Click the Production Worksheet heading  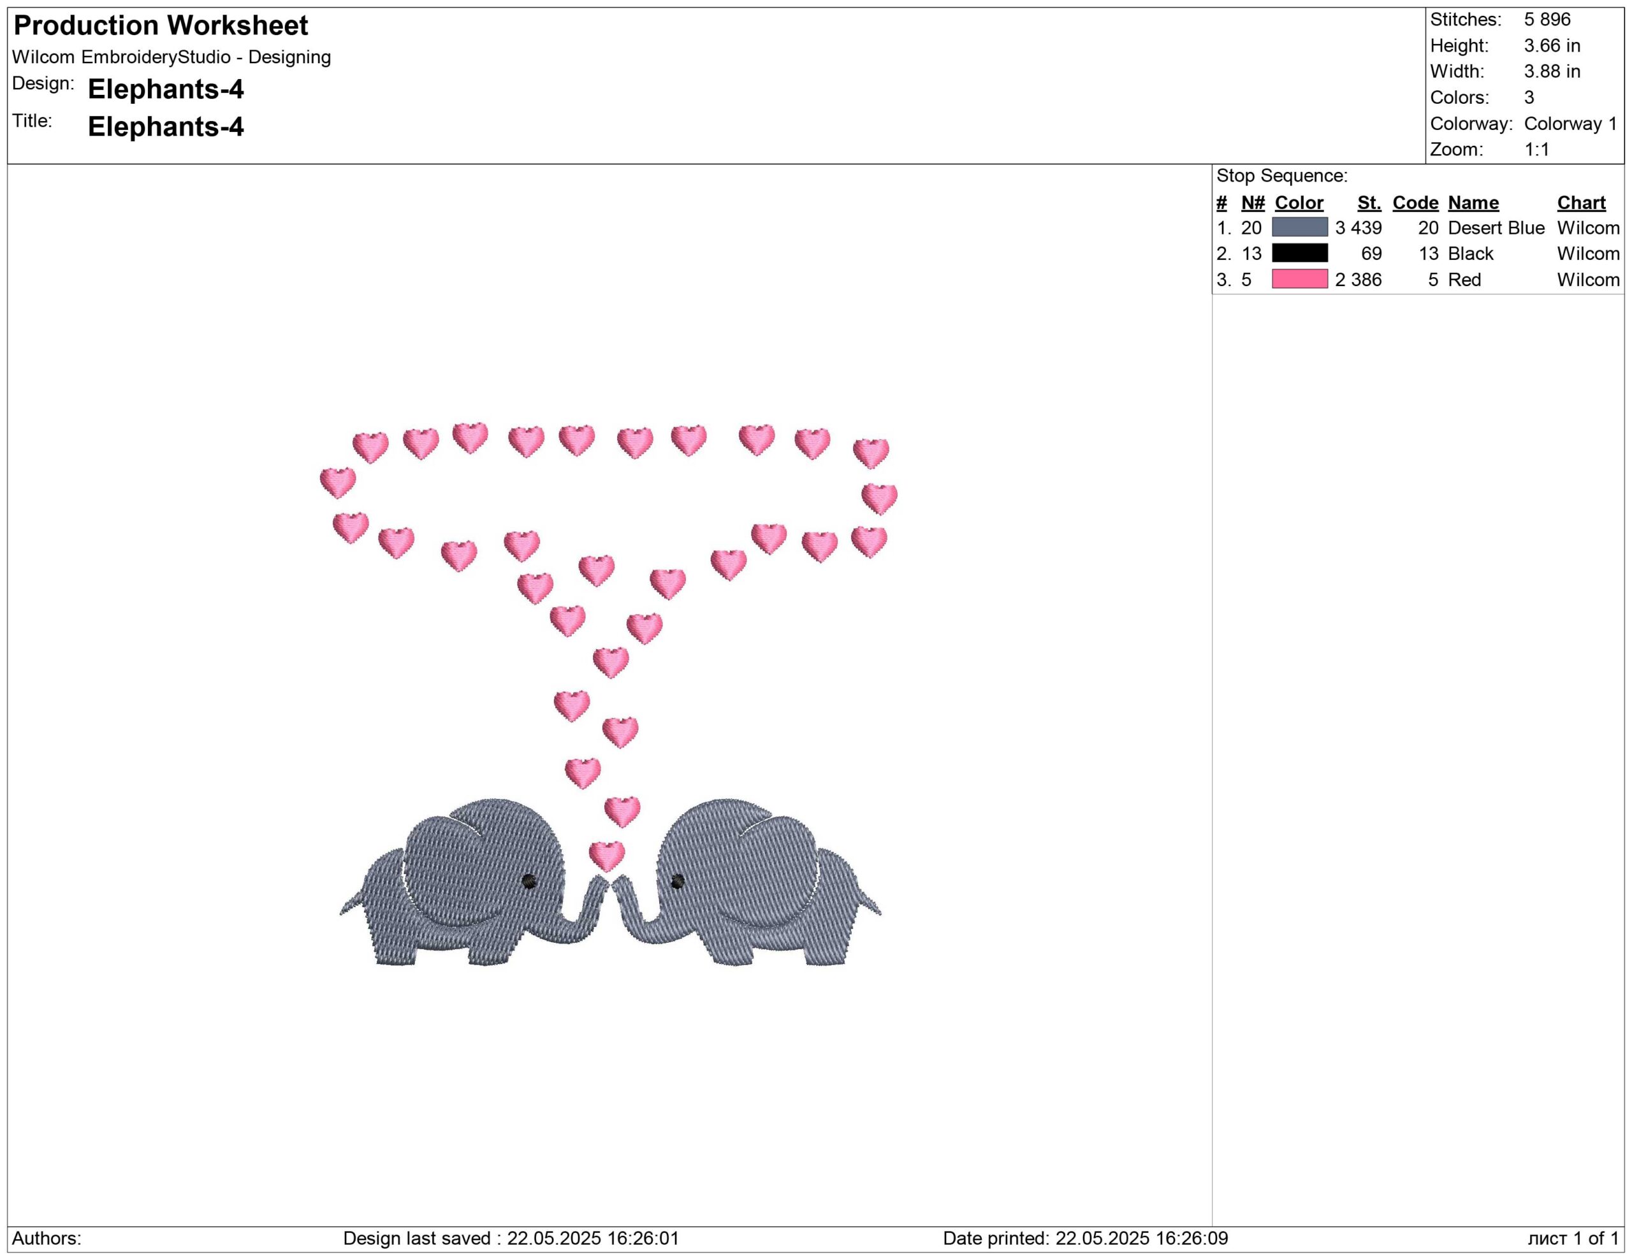click(x=161, y=25)
